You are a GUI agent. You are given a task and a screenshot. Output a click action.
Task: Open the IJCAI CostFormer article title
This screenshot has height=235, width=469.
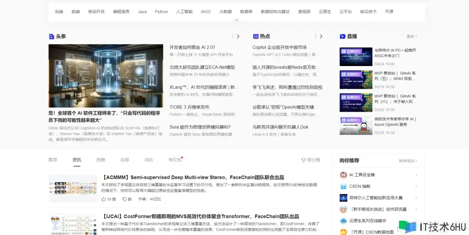coord(200,216)
